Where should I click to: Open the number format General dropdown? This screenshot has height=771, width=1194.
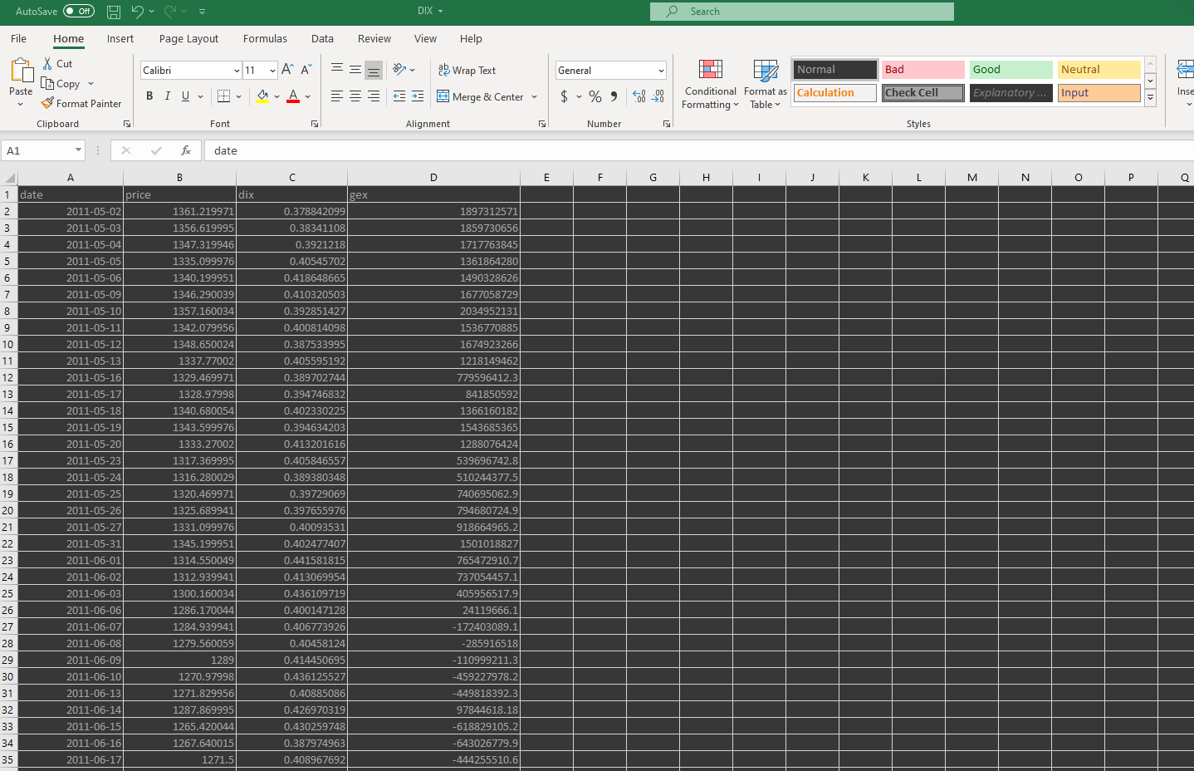coord(661,71)
